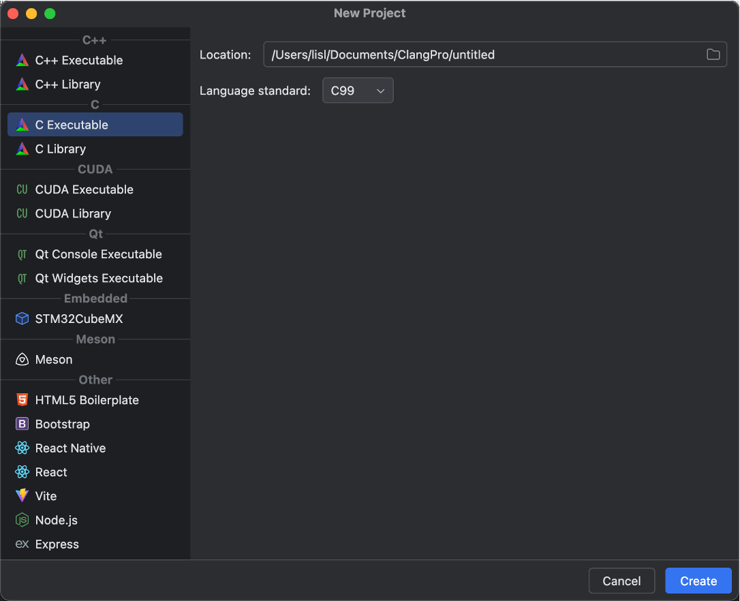Image resolution: width=740 pixels, height=601 pixels.
Task: Click the Vite lightning icon
Action: point(22,496)
